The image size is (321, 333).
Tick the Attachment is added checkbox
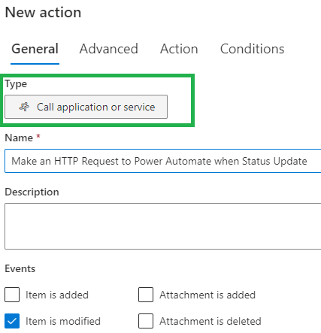click(x=146, y=295)
